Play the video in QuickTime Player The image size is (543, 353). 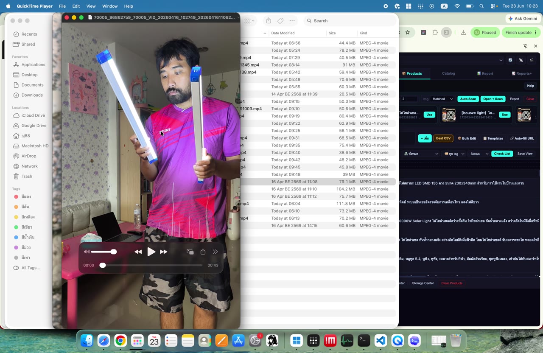coord(151,252)
